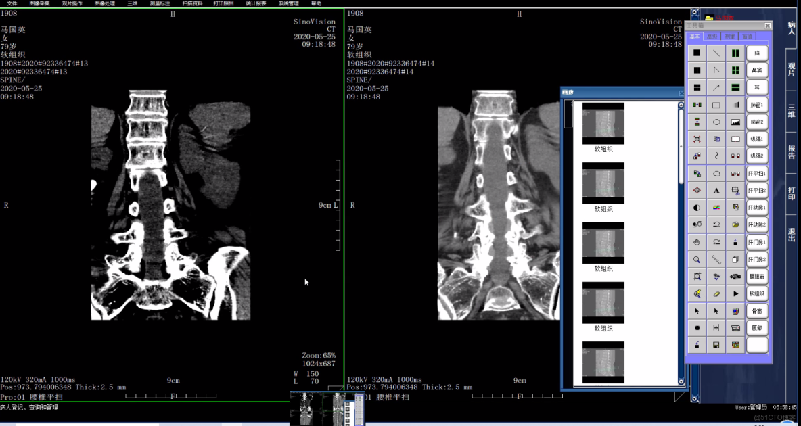This screenshot has width=801, height=426.
Task: Apply the 腹部 window preset
Action: point(757,328)
